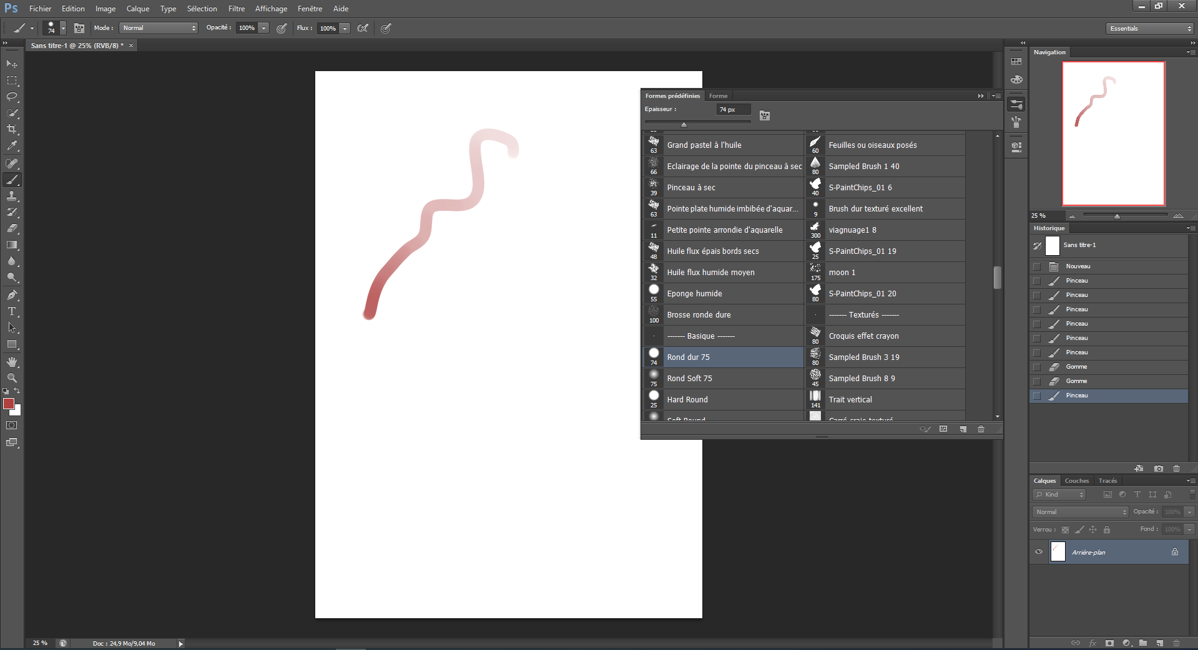The width and height of the screenshot is (1198, 650).
Task: Select the Gradient tool
Action: 12,245
